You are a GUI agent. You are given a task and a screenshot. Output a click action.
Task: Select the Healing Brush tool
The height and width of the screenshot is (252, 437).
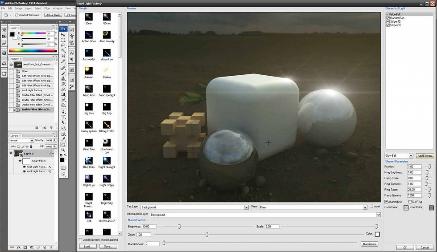click(x=63, y=67)
